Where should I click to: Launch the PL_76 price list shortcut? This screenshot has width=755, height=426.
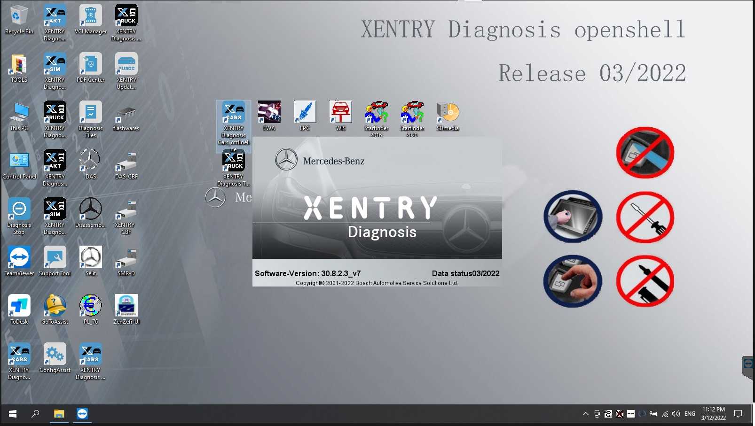point(91,310)
